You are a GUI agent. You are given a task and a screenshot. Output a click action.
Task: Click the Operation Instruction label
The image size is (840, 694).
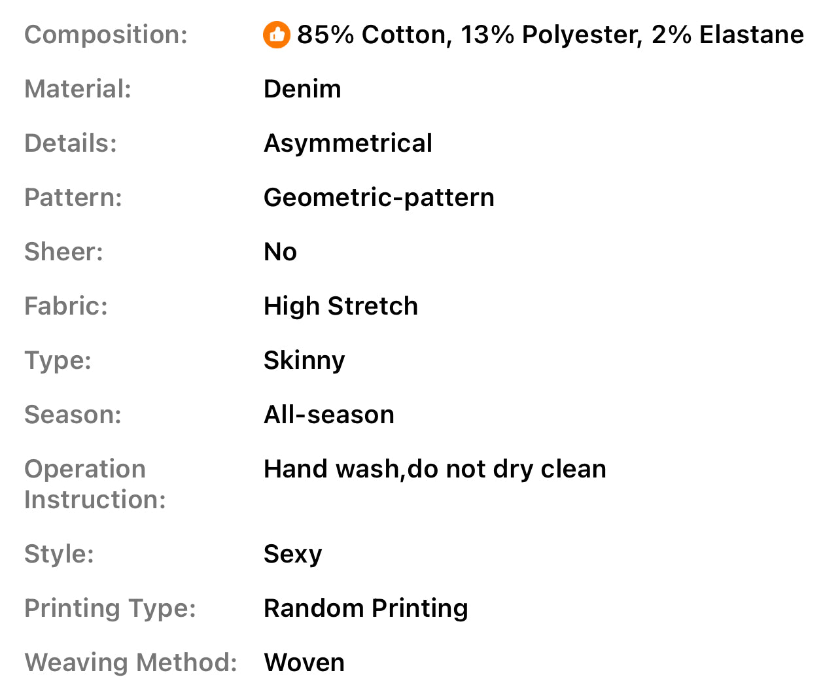(x=95, y=484)
